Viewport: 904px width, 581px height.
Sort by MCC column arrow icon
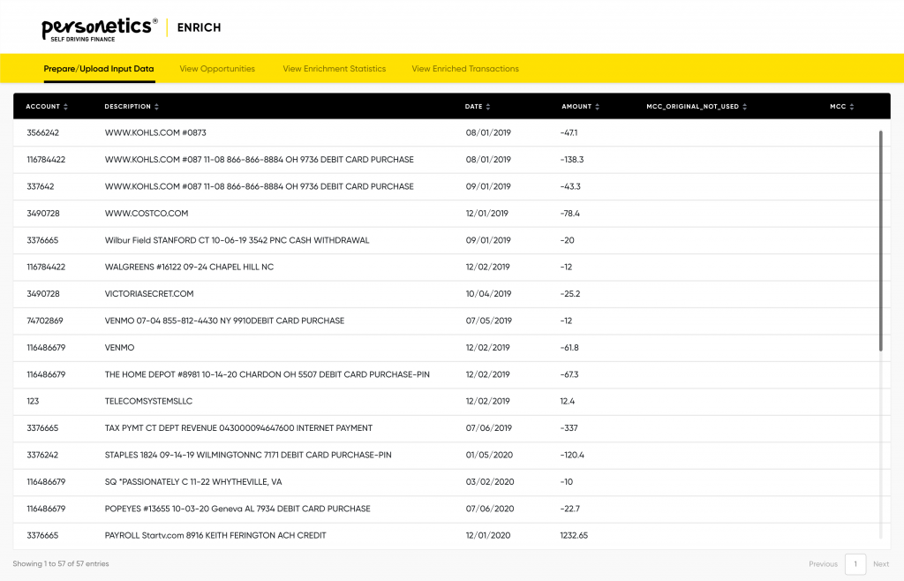click(x=852, y=107)
